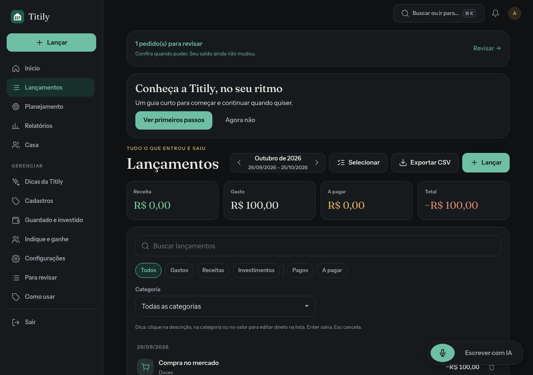Open Como usar in the sidebar

click(x=50, y=297)
